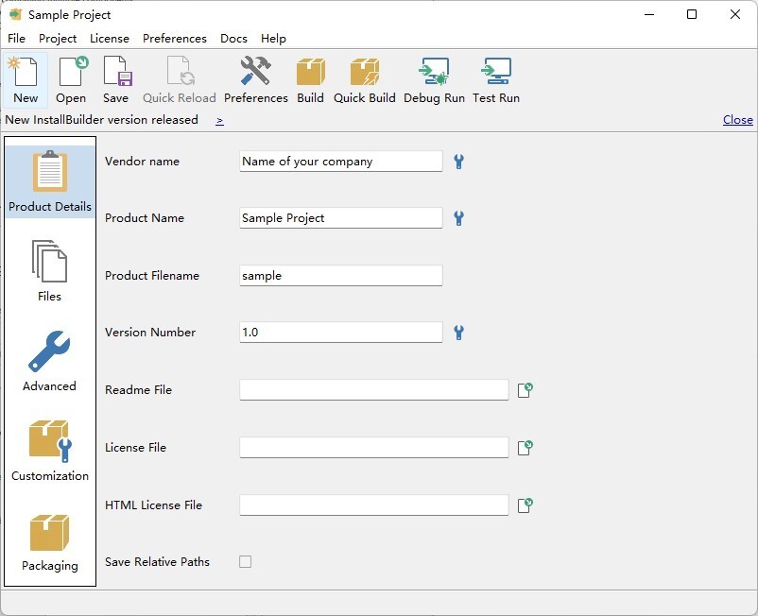Click inside the Product Filename field

coord(340,275)
